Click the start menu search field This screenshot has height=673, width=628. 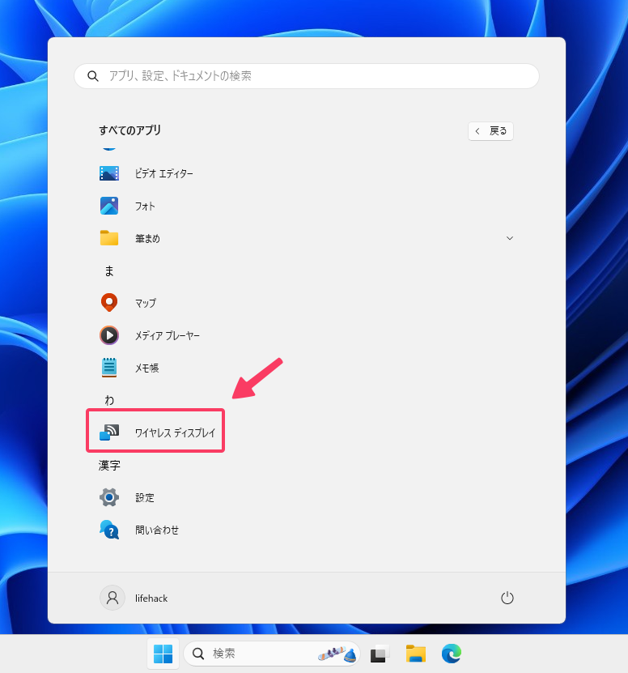(307, 76)
